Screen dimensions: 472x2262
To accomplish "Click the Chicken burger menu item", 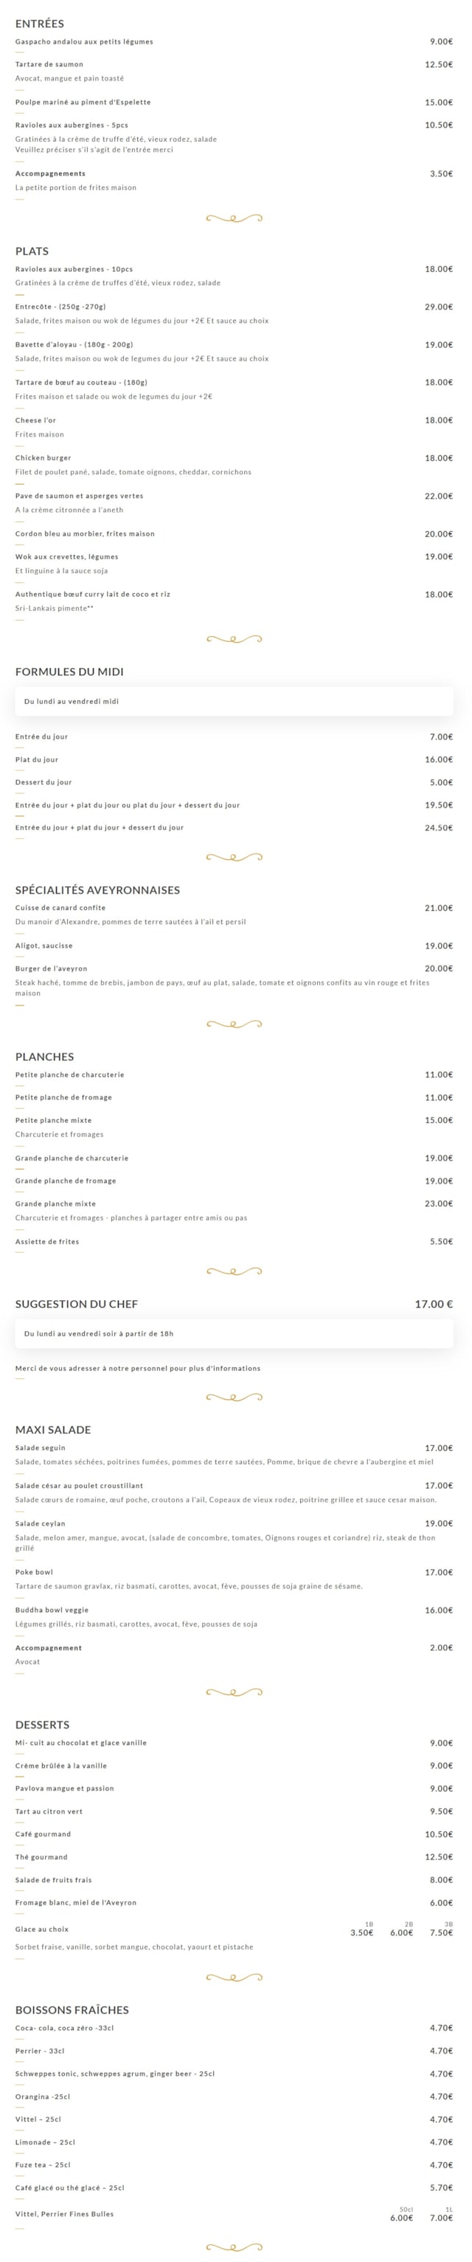I will pos(43,458).
